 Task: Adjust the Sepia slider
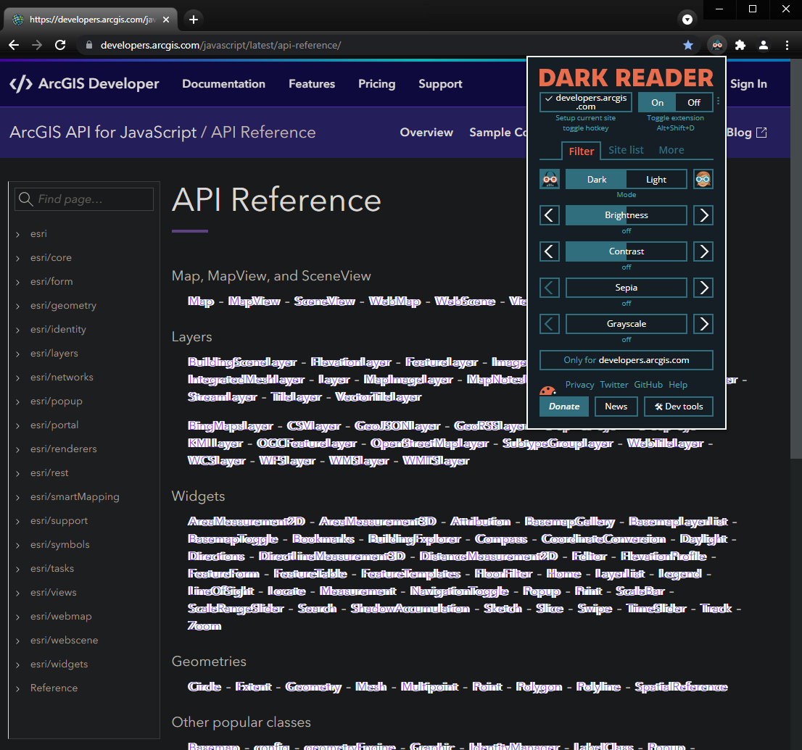pyautogui.click(x=626, y=288)
